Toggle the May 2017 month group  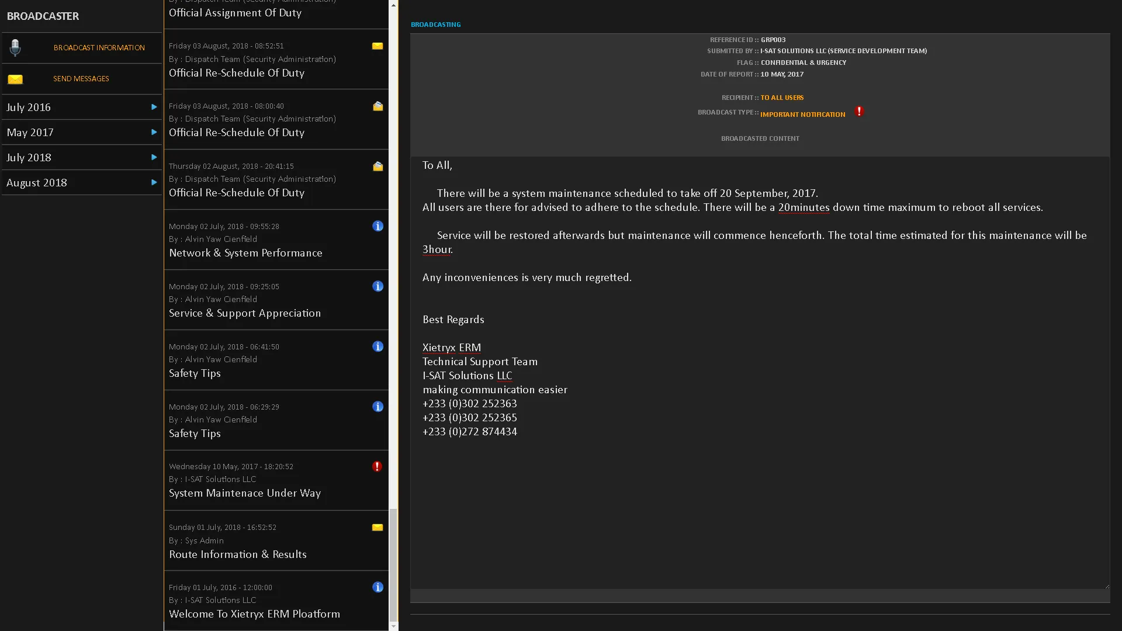tap(81, 131)
